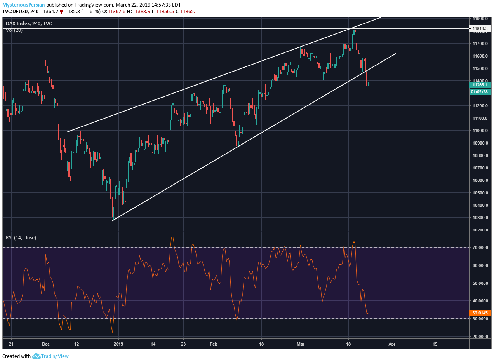Click the 11818.3 horizontal line price label
The width and height of the screenshot is (494, 363).
(480, 28)
